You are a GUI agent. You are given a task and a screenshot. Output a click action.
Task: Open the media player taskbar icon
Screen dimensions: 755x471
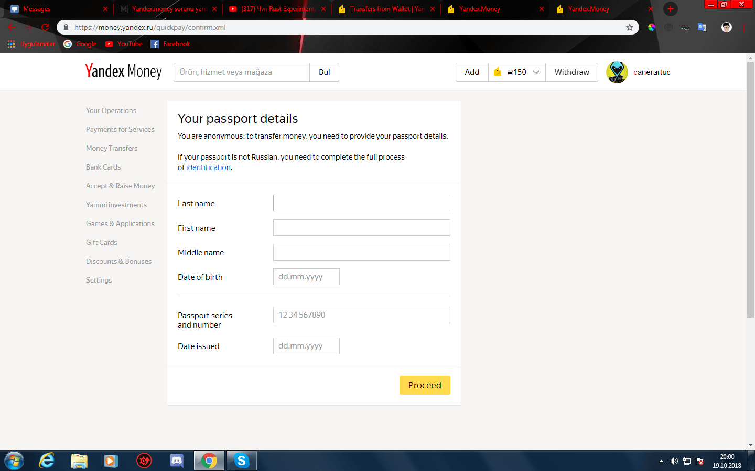pos(111,461)
